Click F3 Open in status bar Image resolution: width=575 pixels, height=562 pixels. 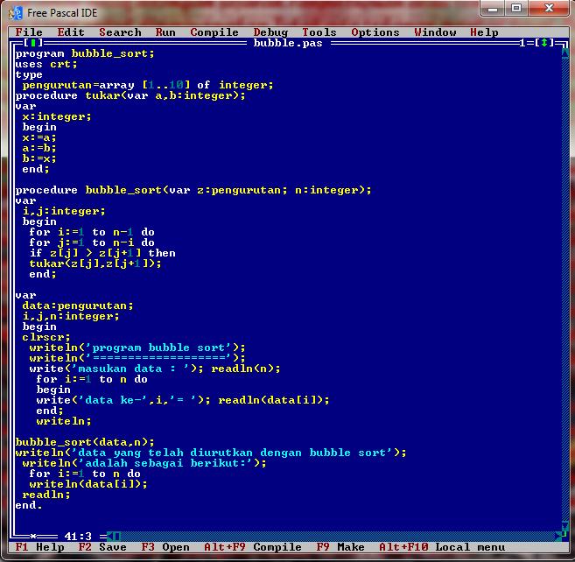coord(165,547)
